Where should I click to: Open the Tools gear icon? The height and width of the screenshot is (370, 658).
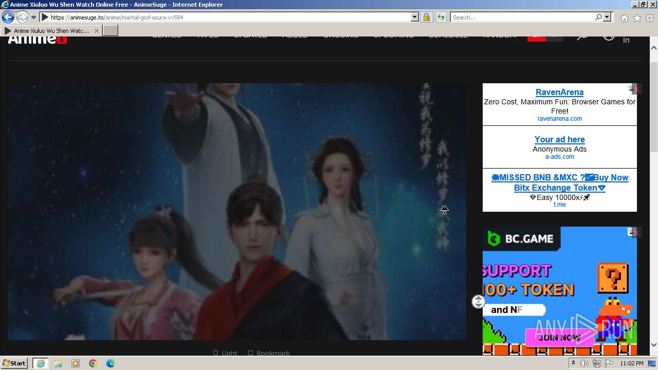click(x=650, y=18)
